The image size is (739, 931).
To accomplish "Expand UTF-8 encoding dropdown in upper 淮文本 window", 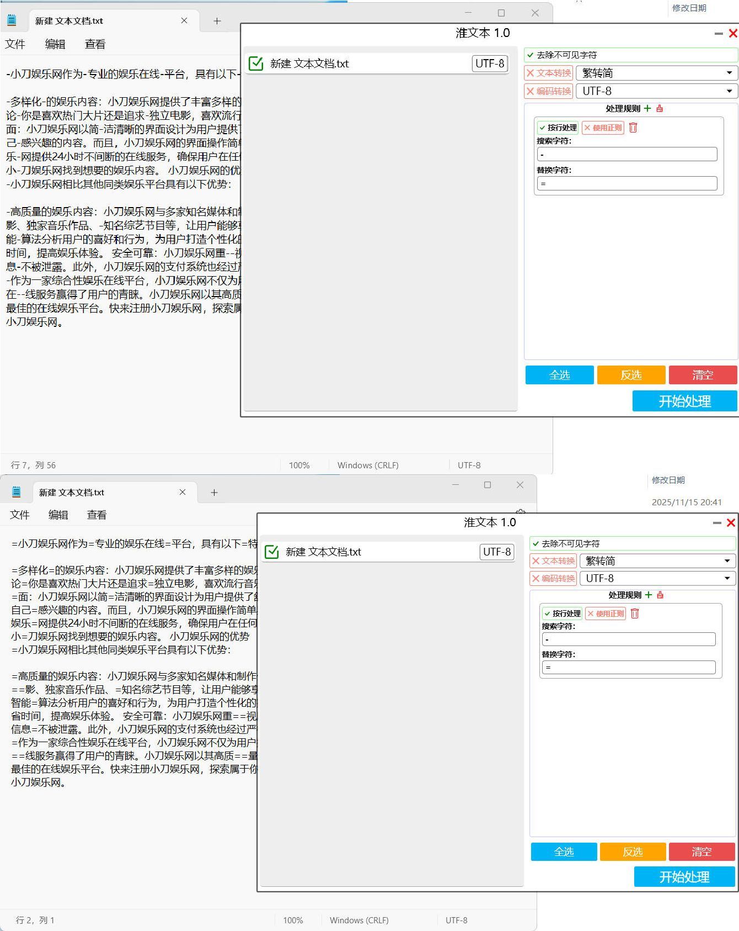I will point(656,91).
